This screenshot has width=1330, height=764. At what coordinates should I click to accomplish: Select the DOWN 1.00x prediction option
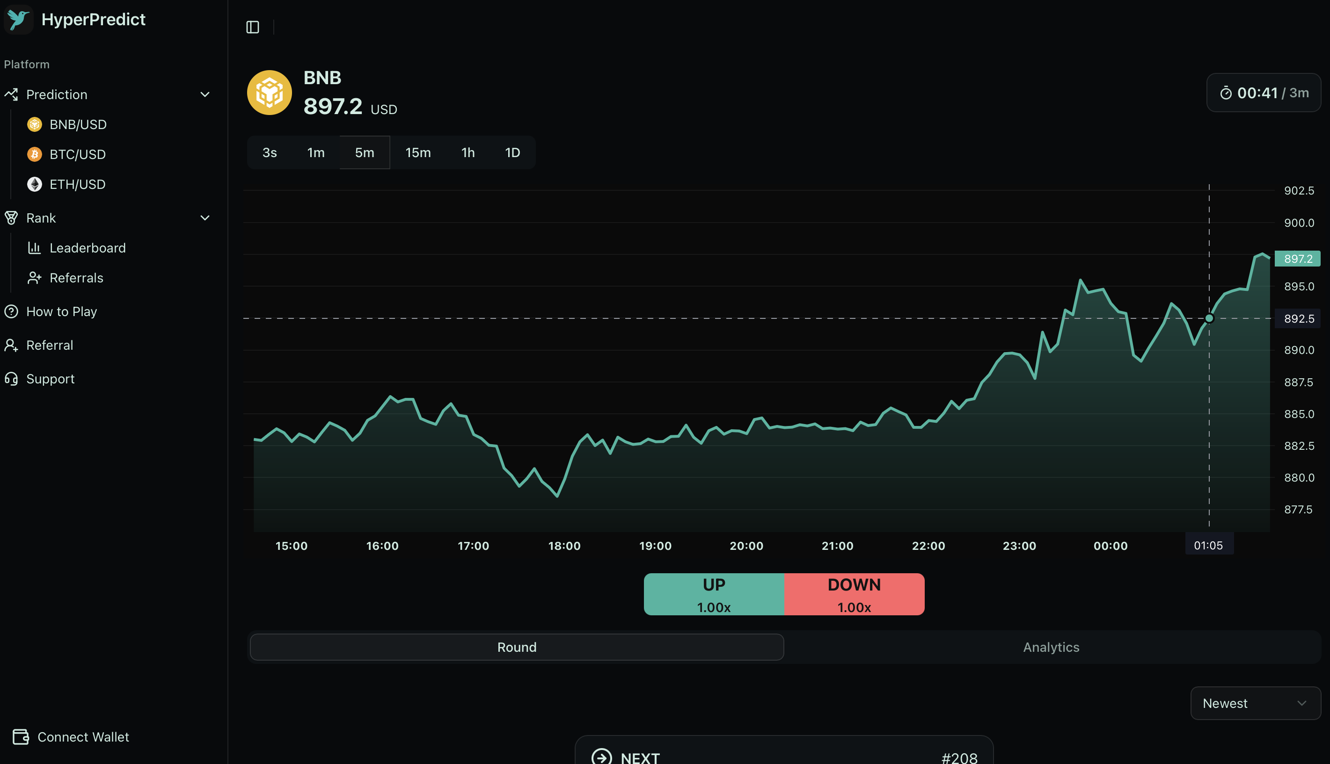(x=853, y=594)
